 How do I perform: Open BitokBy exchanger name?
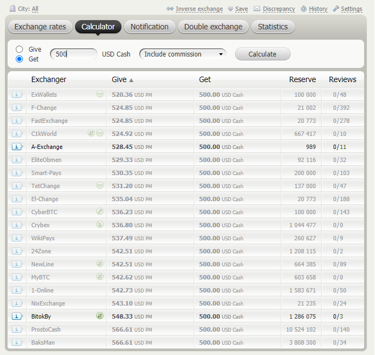coord(41,316)
